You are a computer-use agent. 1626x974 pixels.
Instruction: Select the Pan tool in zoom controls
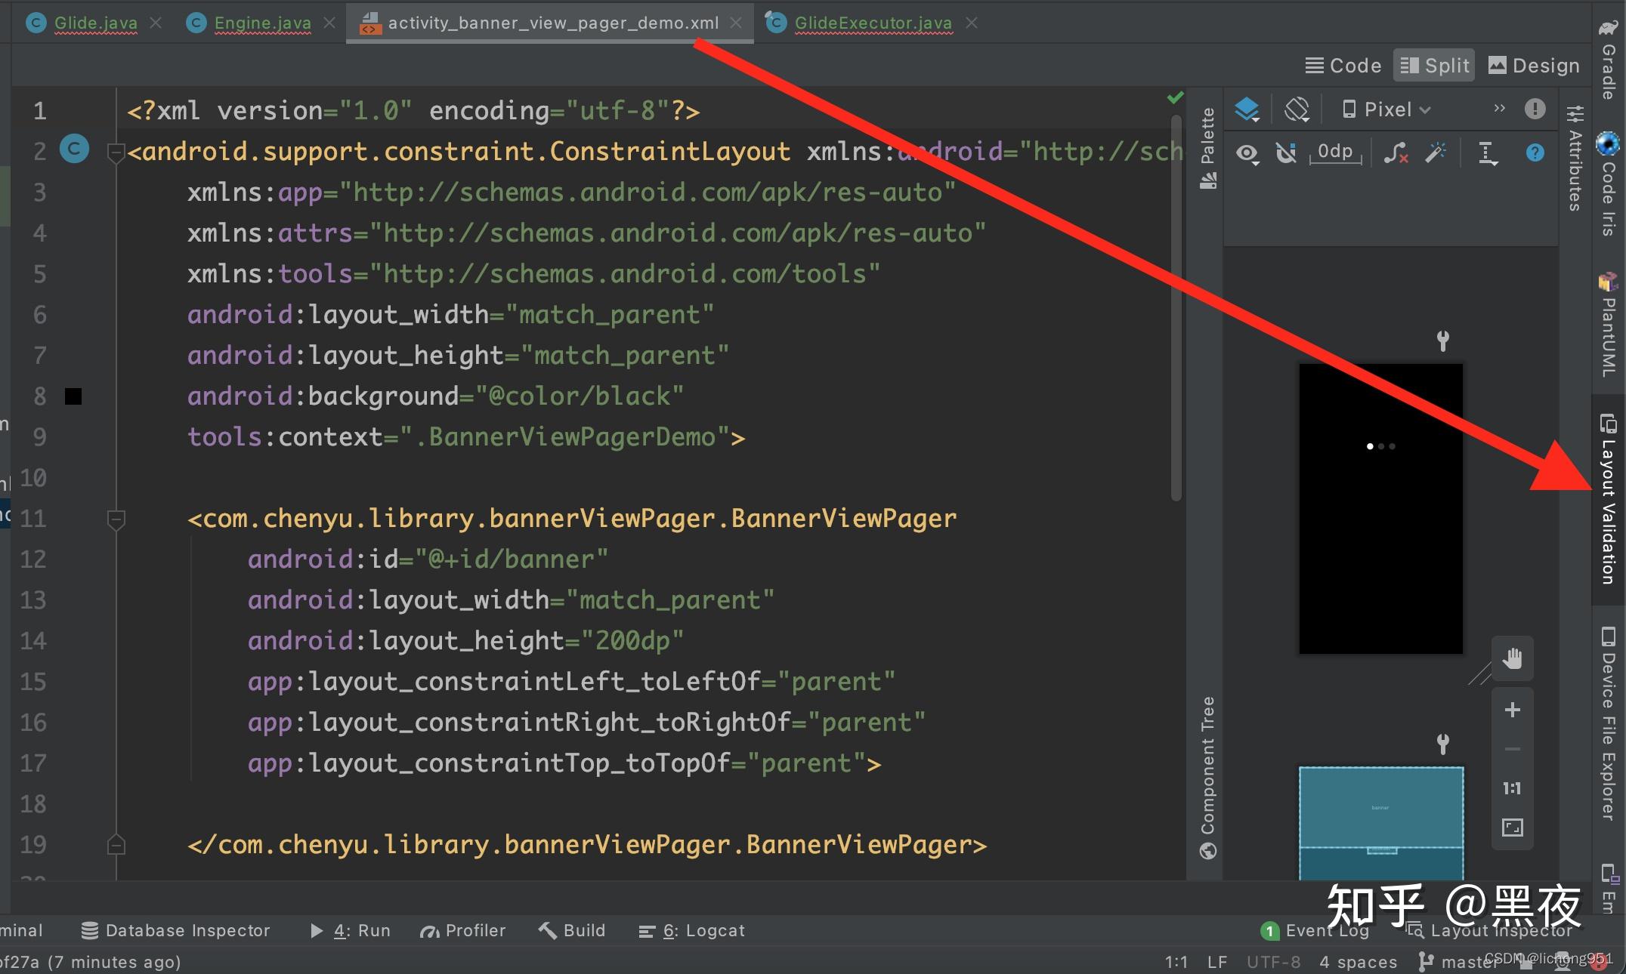pos(1513,658)
